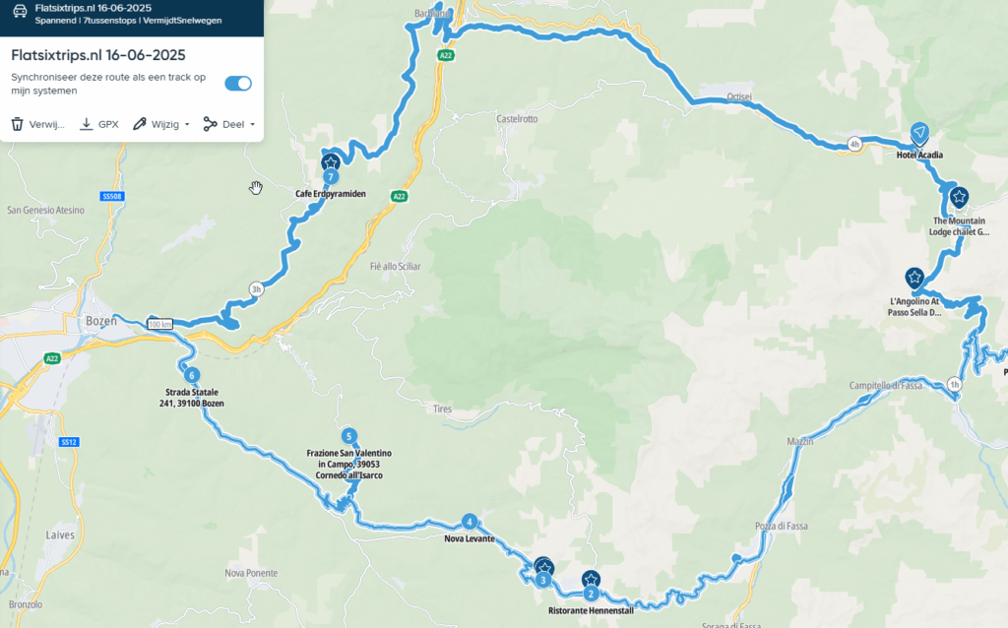Click Hotel Acadia start arrow marker
1008x628 pixels.
[920, 133]
